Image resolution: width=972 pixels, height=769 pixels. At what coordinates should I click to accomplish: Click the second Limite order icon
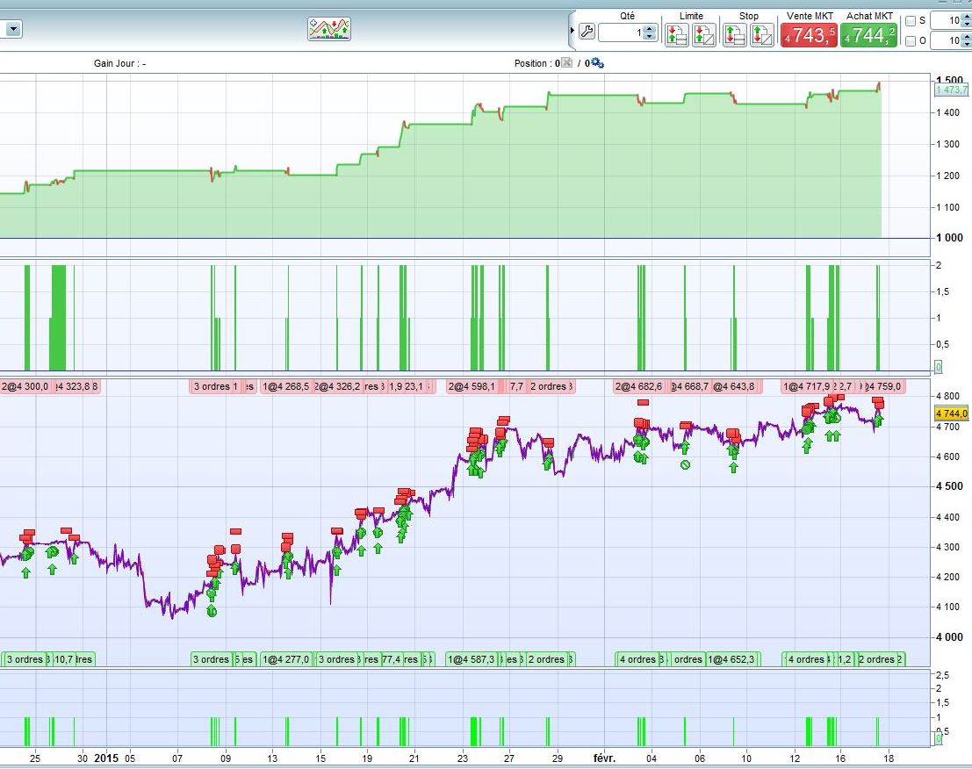point(703,35)
